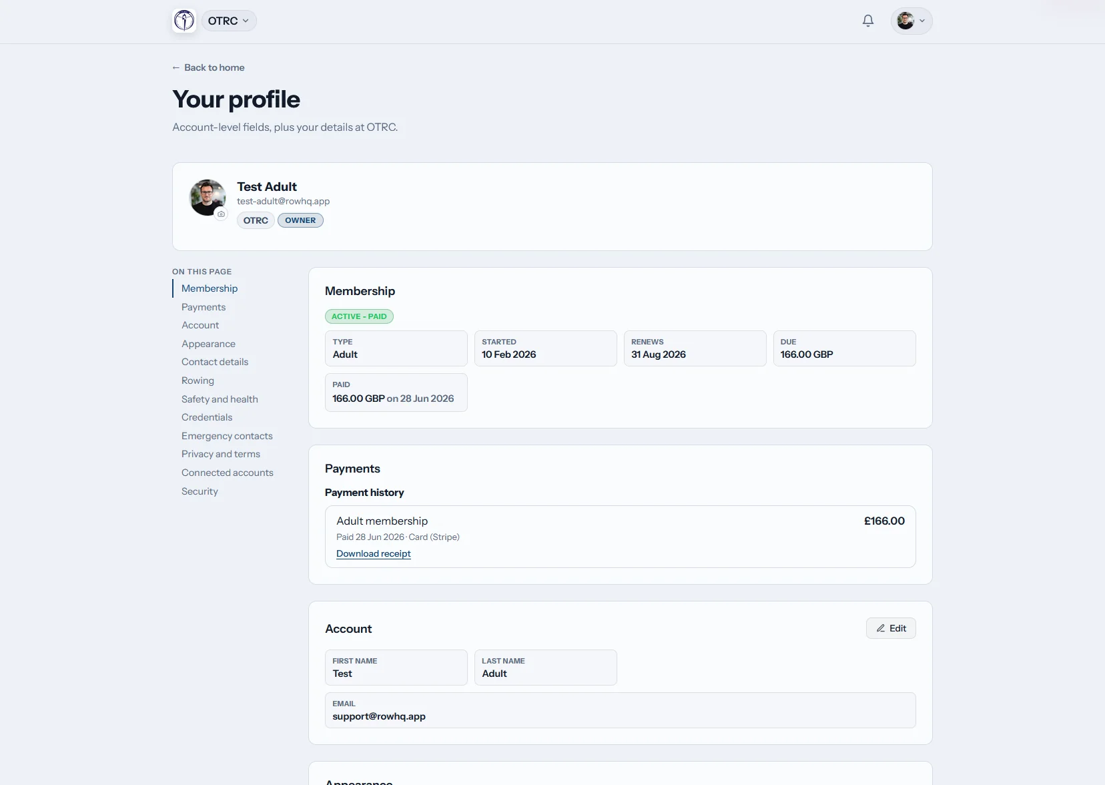This screenshot has width=1105, height=785.
Task: Click the Test Adult profile picture
Action: pos(208,198)
